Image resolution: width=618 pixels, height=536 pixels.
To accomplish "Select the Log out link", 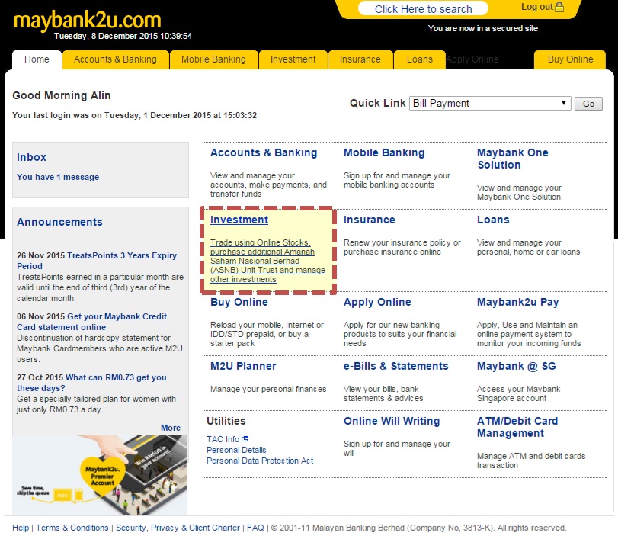I will click(x=536, y=7).
